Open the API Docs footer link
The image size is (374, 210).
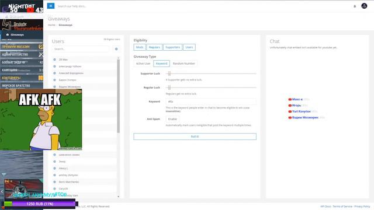click(325, 206)
